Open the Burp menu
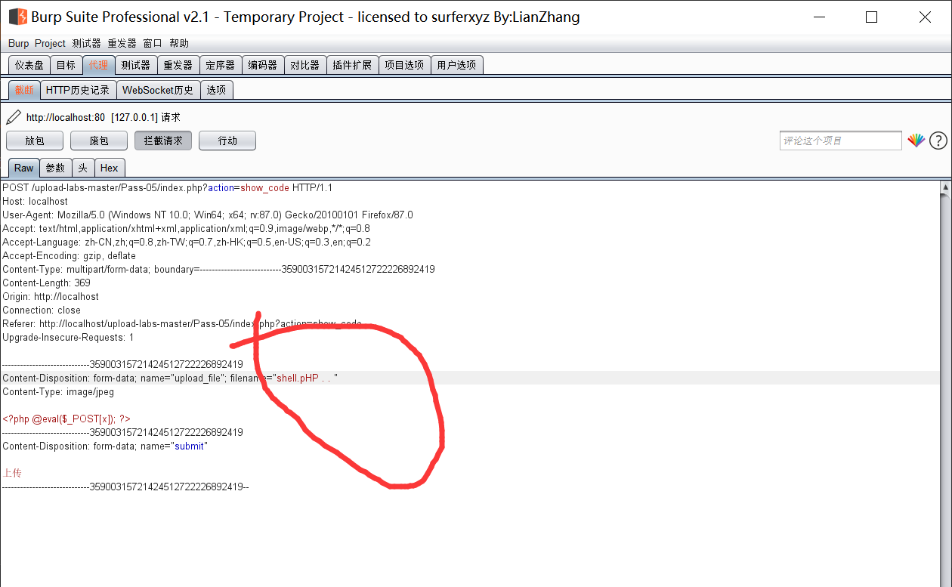Screen dimensions: 952x587 coord(18,43)
